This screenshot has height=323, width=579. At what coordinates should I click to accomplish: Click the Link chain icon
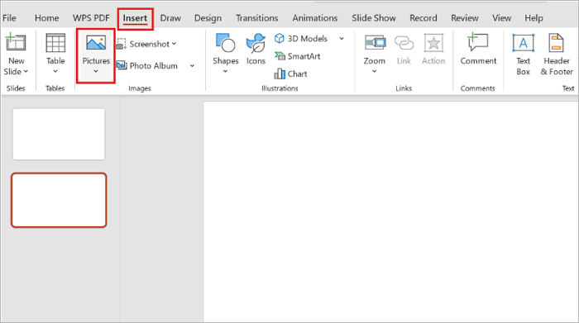pos(404,43)
